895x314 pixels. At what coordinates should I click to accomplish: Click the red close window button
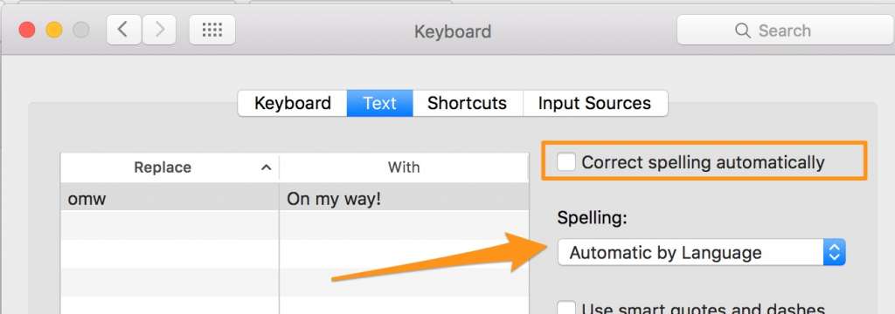(x=27, y=30)
